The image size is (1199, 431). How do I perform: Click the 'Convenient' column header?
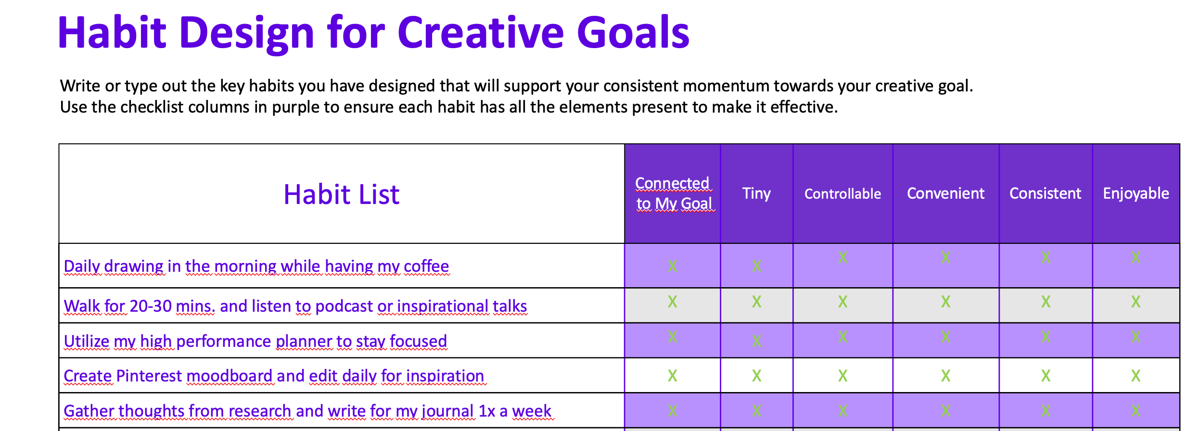945,193
